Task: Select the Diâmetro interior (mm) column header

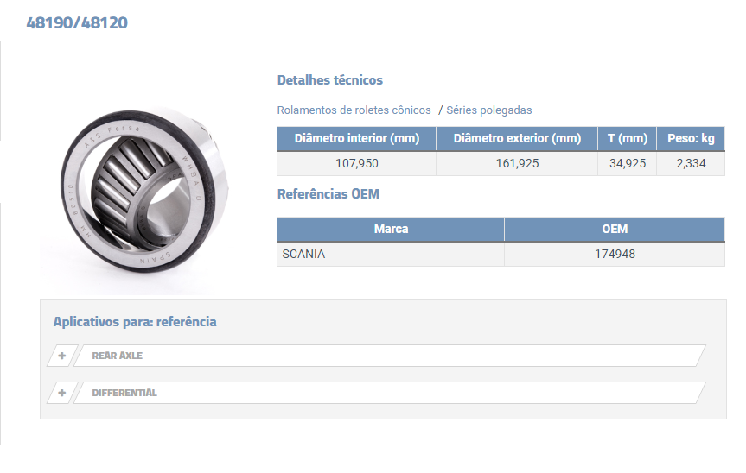Action: (x=356, y=139)
